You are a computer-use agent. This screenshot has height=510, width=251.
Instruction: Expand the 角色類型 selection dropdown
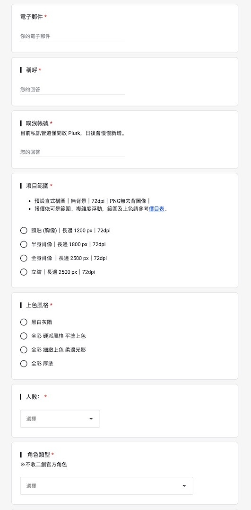point(106,485)
